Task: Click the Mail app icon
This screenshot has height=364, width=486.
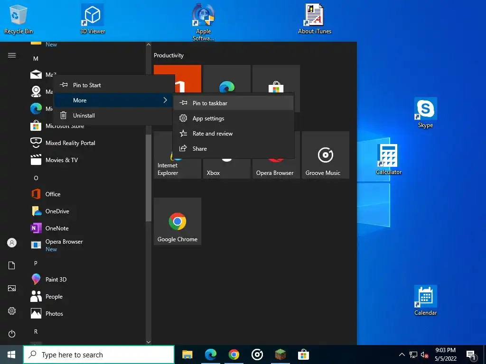Action: (36, 74)
